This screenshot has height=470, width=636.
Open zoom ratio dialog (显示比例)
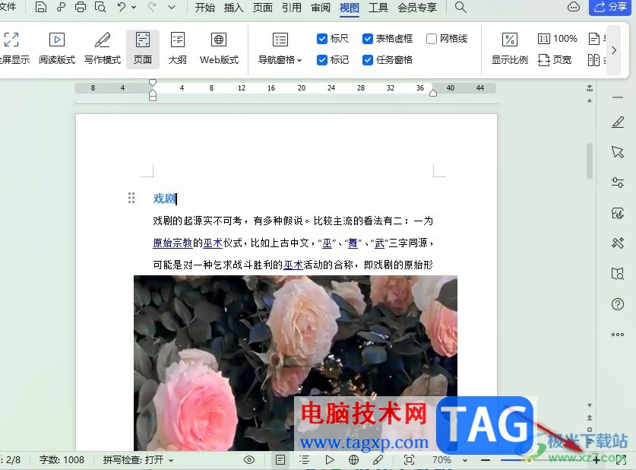tap(509, 49)
